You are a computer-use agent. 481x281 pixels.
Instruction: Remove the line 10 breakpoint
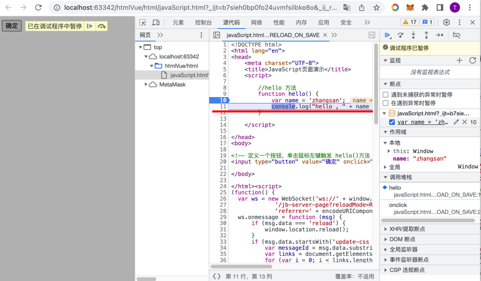[464, 122]
